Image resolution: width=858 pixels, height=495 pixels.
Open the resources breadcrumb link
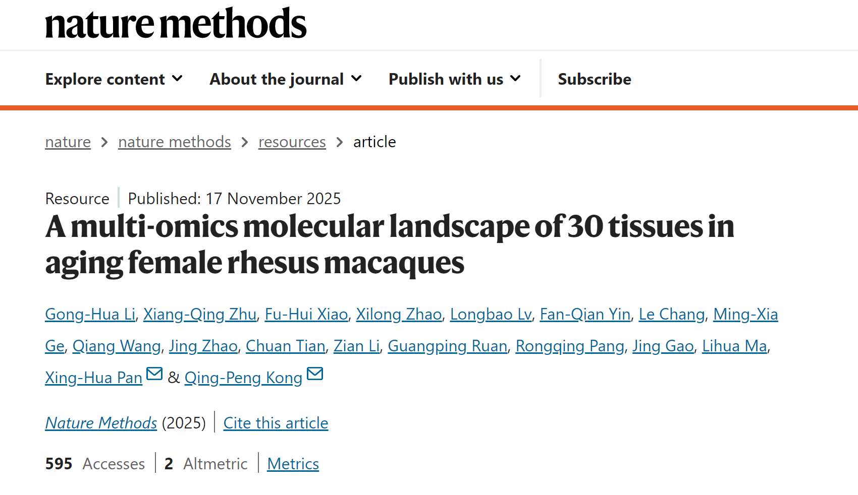pyautogui.click(x=292, y=142)
